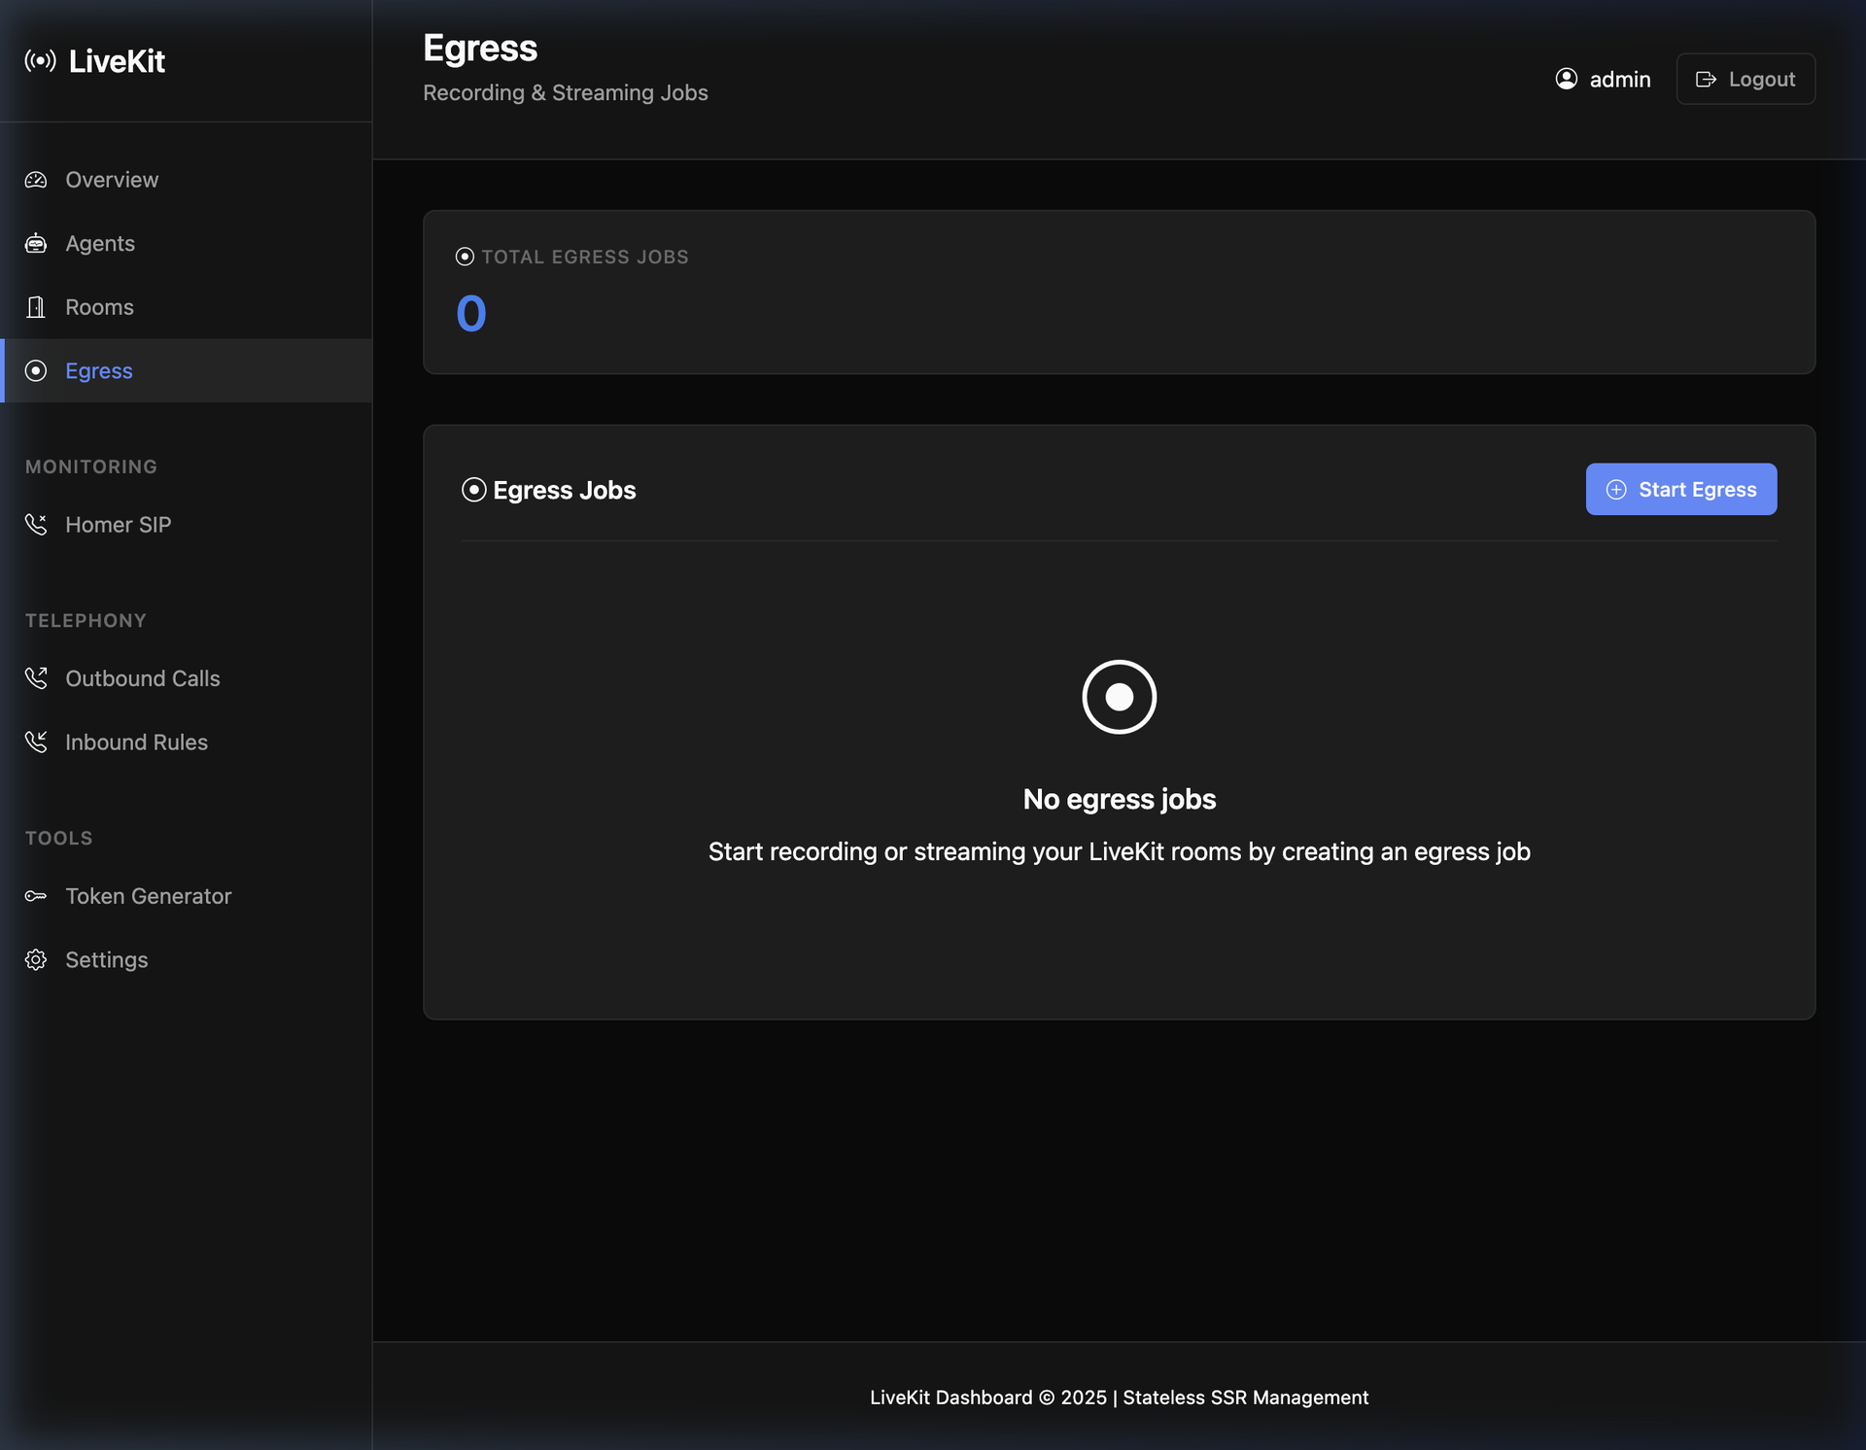Select the Egress sidebar item
The width and height of the screenshot is (1866, 1450).
(187, 370)
